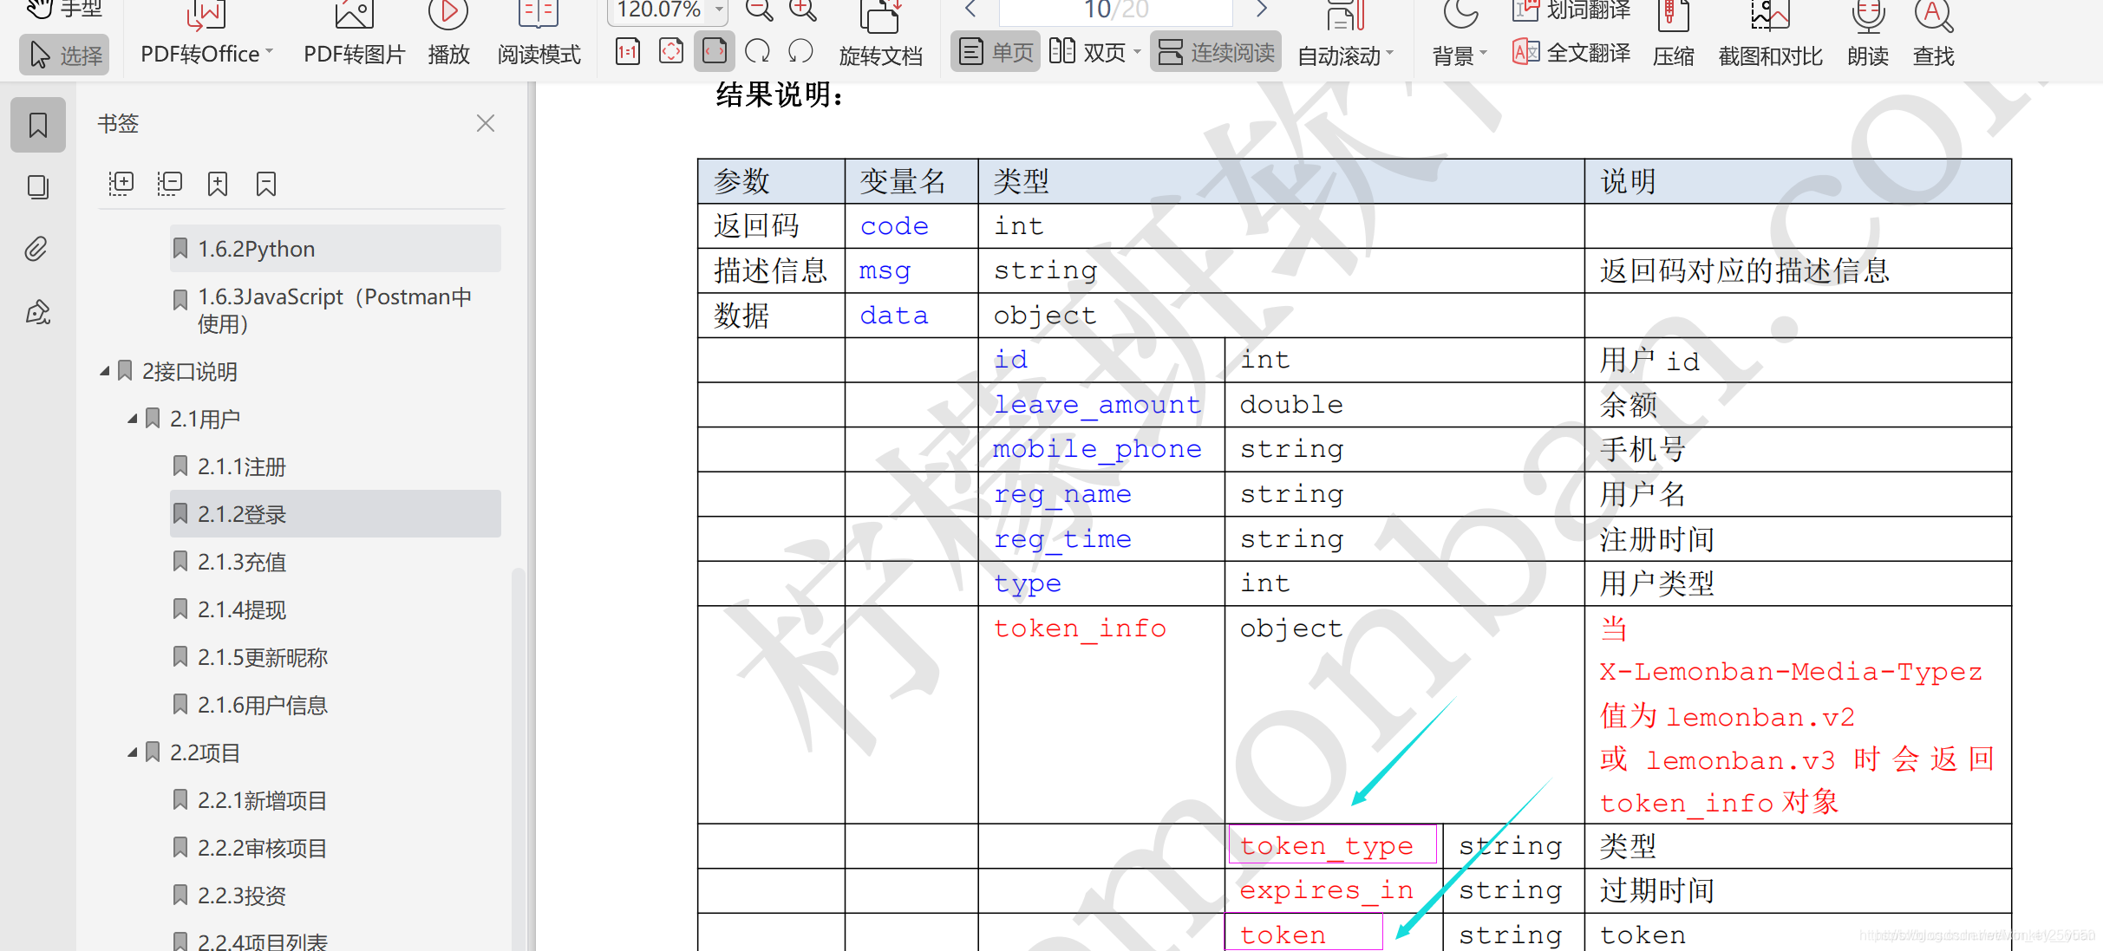Screen dimensions: 2103x951
Task: Open the 120.07% zoom level dropdown
Action: (719, 10)
